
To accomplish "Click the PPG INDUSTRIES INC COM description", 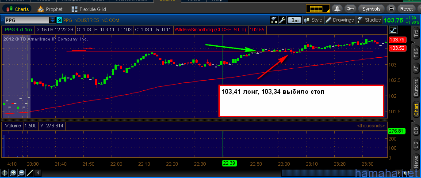I will (92, 20).
